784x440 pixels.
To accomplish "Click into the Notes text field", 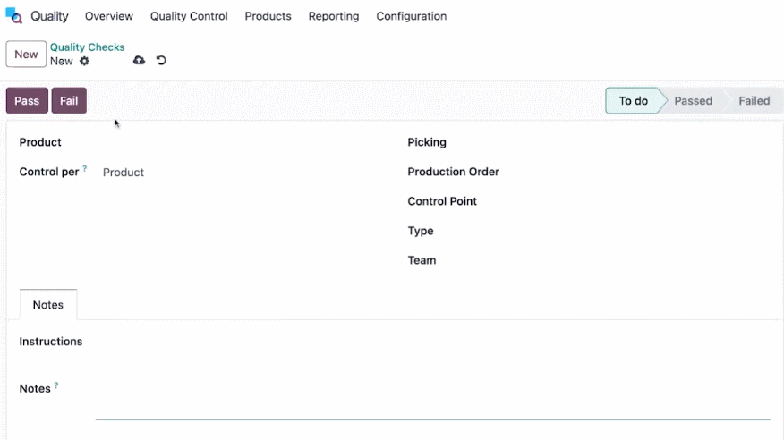I will (432, 402).
